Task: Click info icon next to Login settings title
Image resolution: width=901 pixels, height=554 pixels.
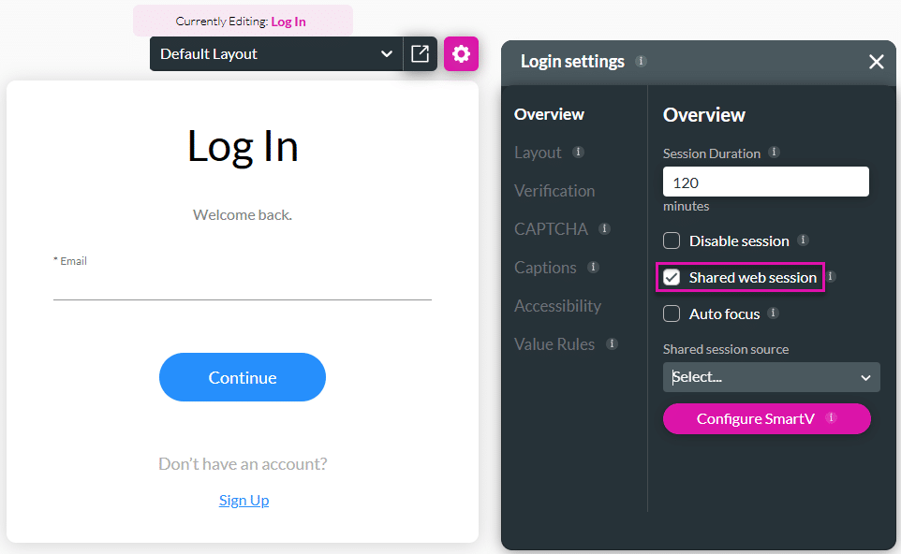Action: coord(641,62)
